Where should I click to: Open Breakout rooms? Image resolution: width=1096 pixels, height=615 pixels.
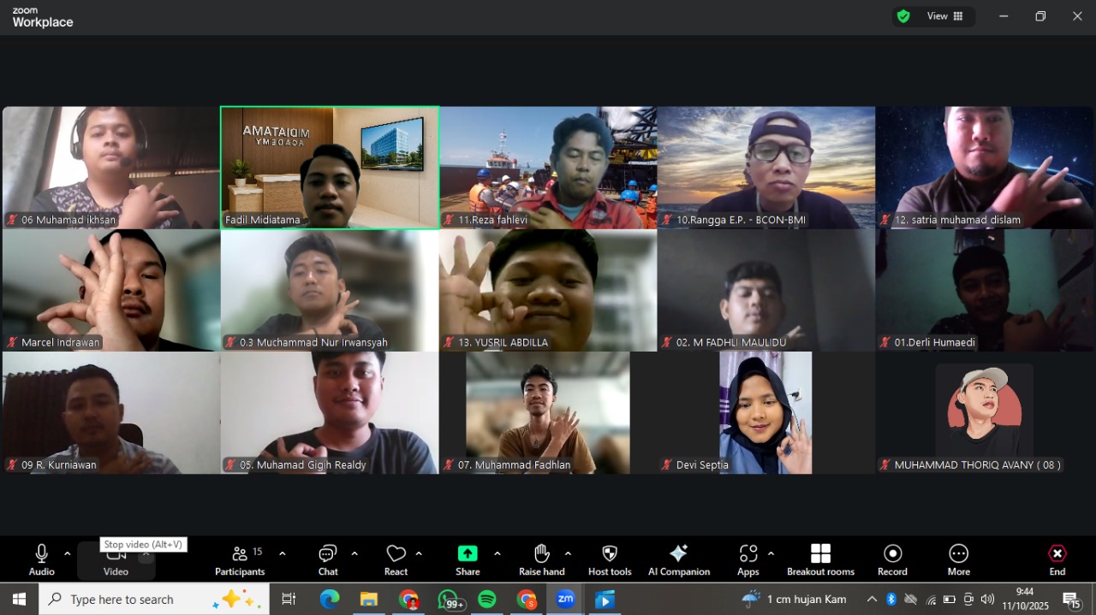pyautogui.click(x=820, y=559)
